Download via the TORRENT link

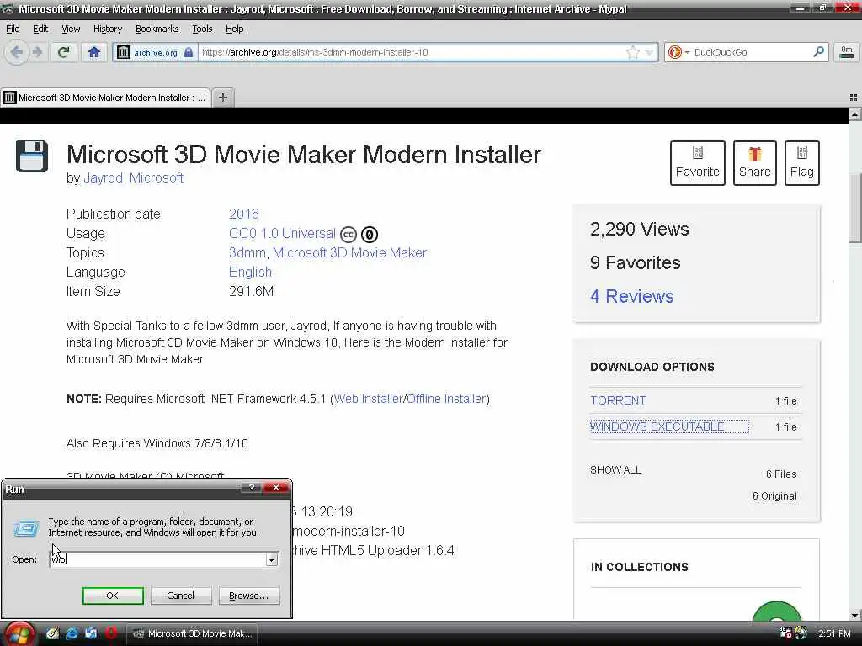(x=618, y=400)
